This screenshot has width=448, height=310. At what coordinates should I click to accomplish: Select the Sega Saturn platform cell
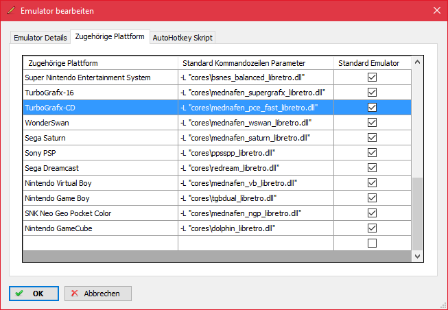(x=100, y=138)
